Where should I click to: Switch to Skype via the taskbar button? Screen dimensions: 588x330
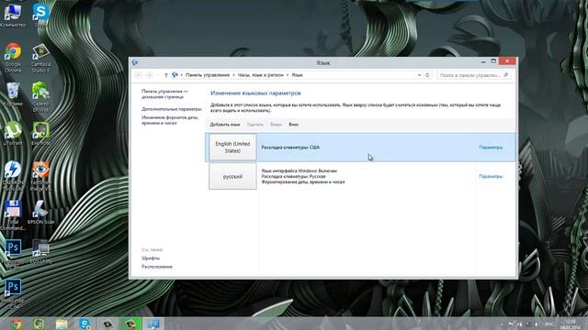(85, 324)
